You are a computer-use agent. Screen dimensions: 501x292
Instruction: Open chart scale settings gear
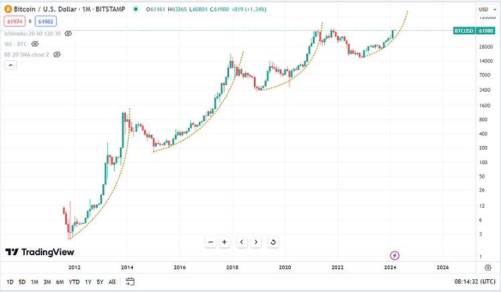(488, 267)
